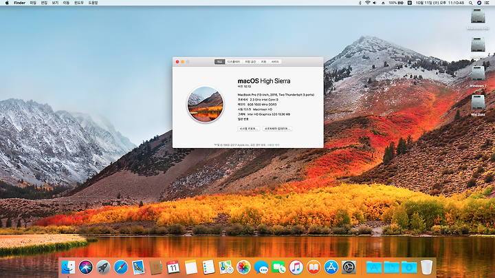Click the "macOS High Sierra" title text
Image resolution: width=495 pixels, height=278 pixels.
tap(264, 81)
